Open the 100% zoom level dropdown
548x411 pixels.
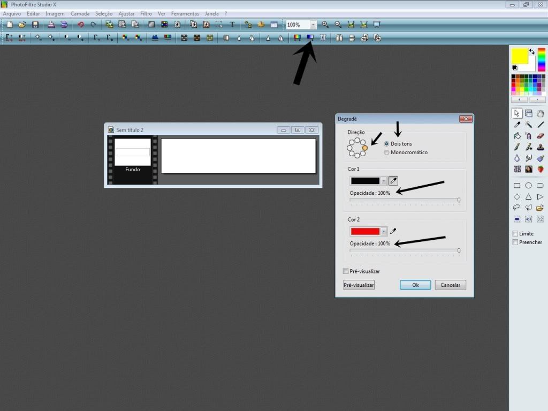click(x=313, y=25)
